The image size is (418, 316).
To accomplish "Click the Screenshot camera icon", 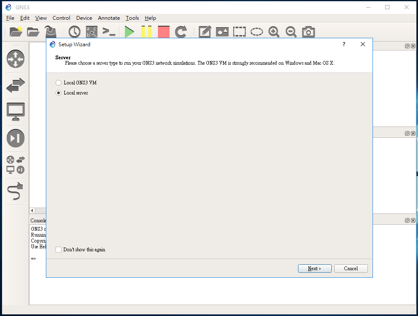I will pos(309,32).
